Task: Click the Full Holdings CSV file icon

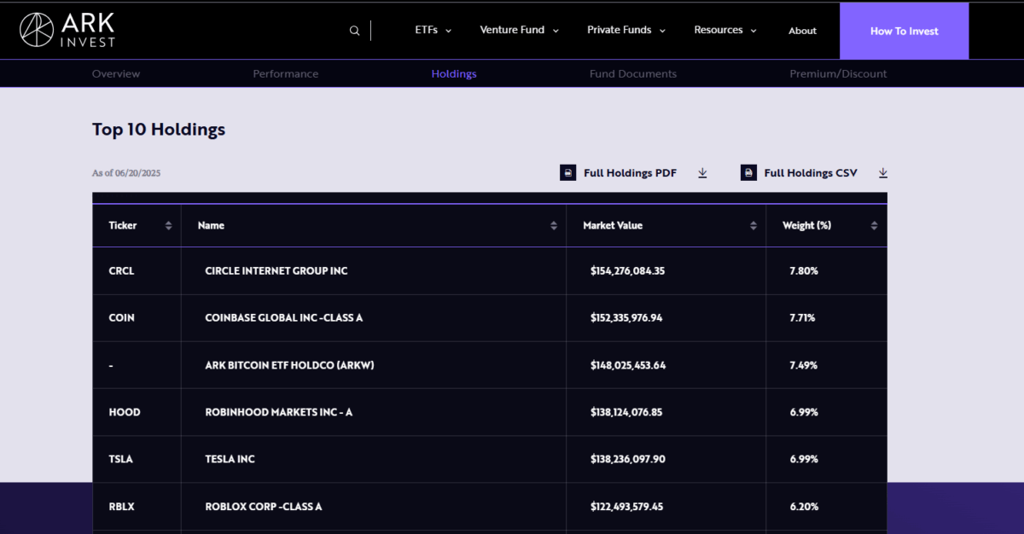Action: click(748, 172)
